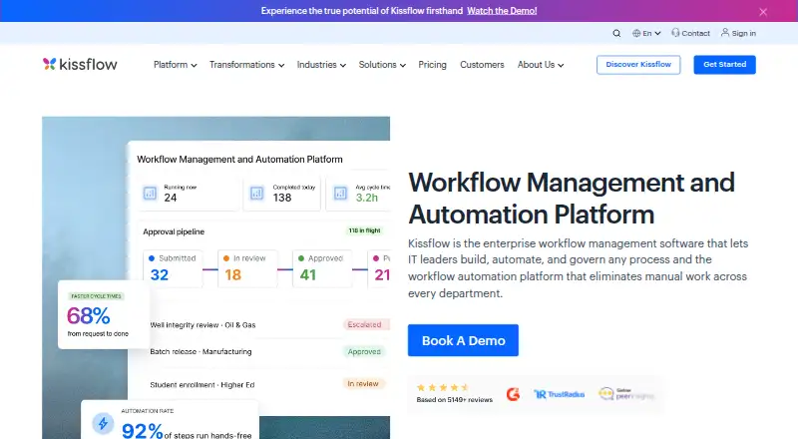Click the Gartner Peer Insights logo

tap(626, 394)
